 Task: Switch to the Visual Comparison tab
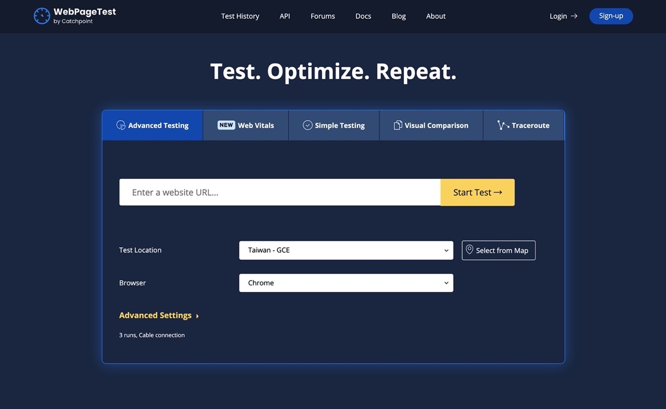[x=431, y=125]
